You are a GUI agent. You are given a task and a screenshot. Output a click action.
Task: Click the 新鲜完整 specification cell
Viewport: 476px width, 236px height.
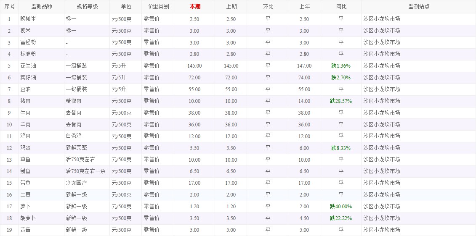click(87, 148)
